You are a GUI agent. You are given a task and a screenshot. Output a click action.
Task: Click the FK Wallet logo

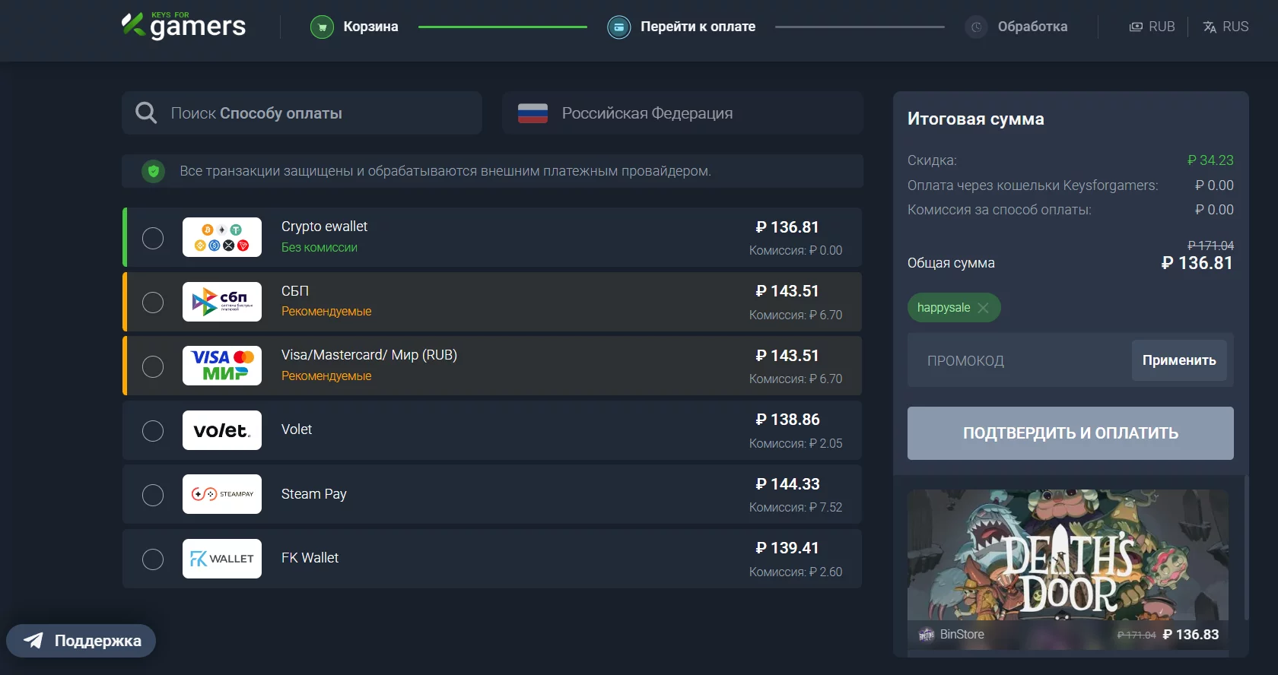[x=222, y=559]
